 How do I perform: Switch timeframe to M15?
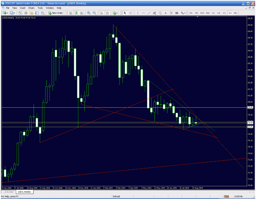coord(202,13)
